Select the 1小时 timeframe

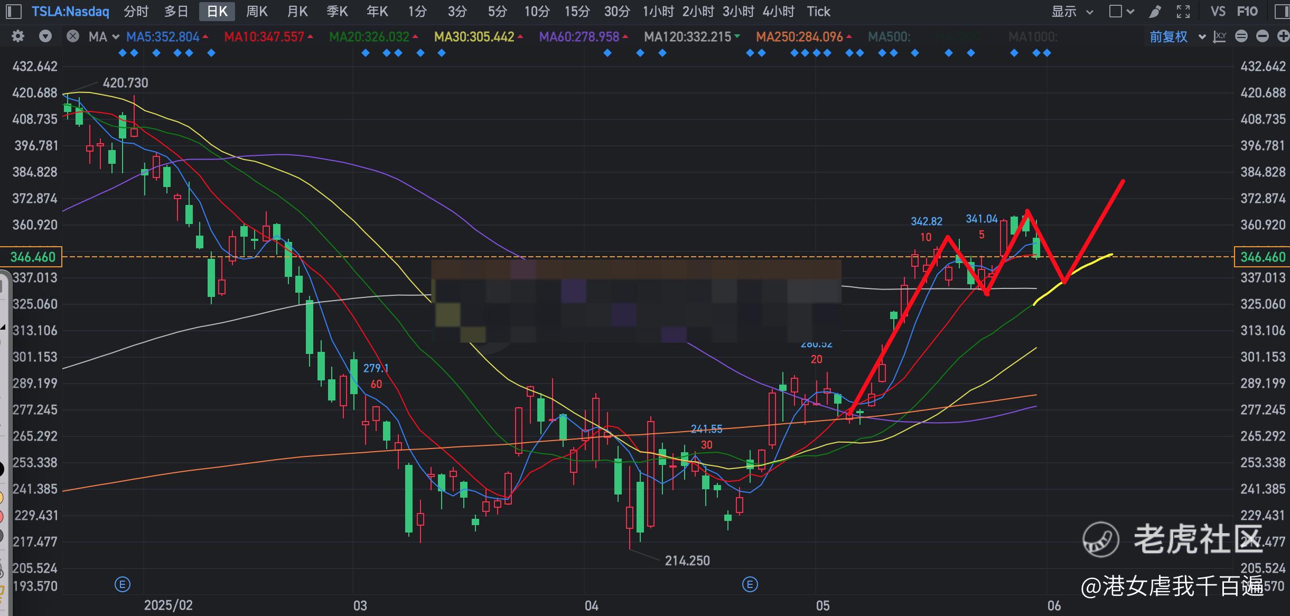(x=658, y=11)
